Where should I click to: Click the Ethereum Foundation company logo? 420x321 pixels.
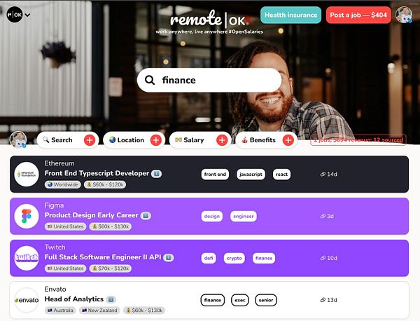coord(27,174)
